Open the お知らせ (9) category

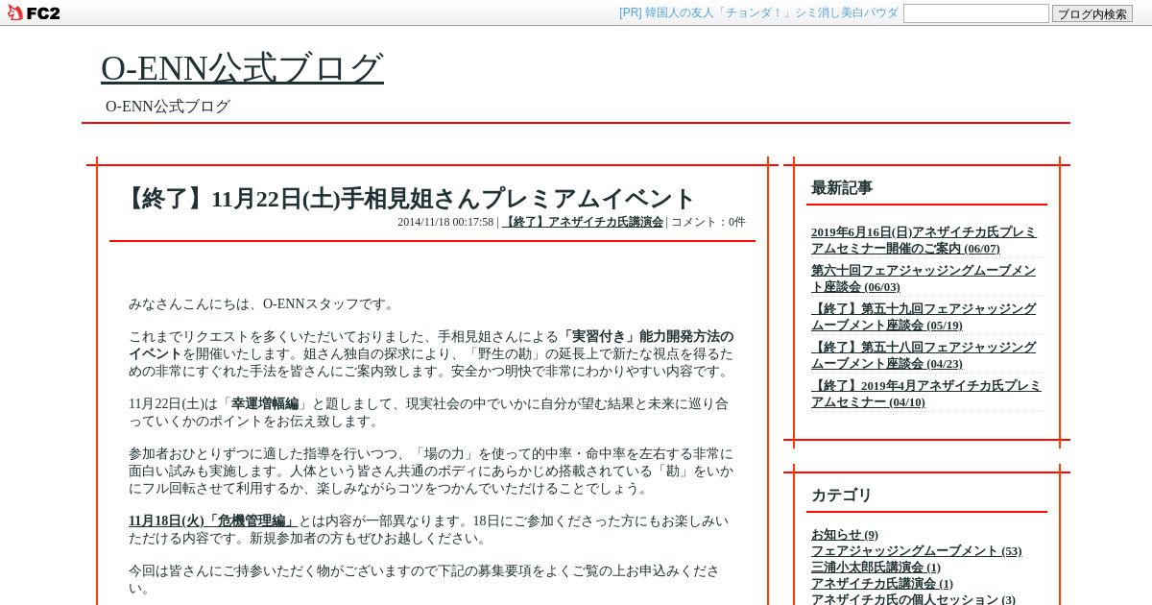[x=845, y=535]
